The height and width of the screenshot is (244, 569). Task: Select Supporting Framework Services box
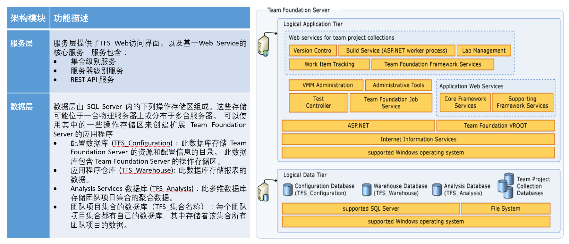tap(522, 102)
